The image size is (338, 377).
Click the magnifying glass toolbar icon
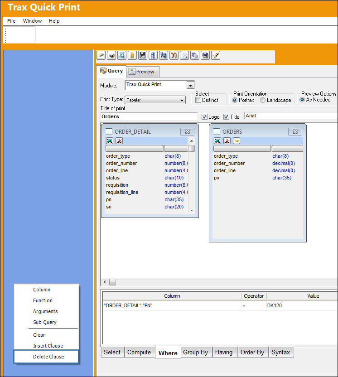[x=184, y=56]
